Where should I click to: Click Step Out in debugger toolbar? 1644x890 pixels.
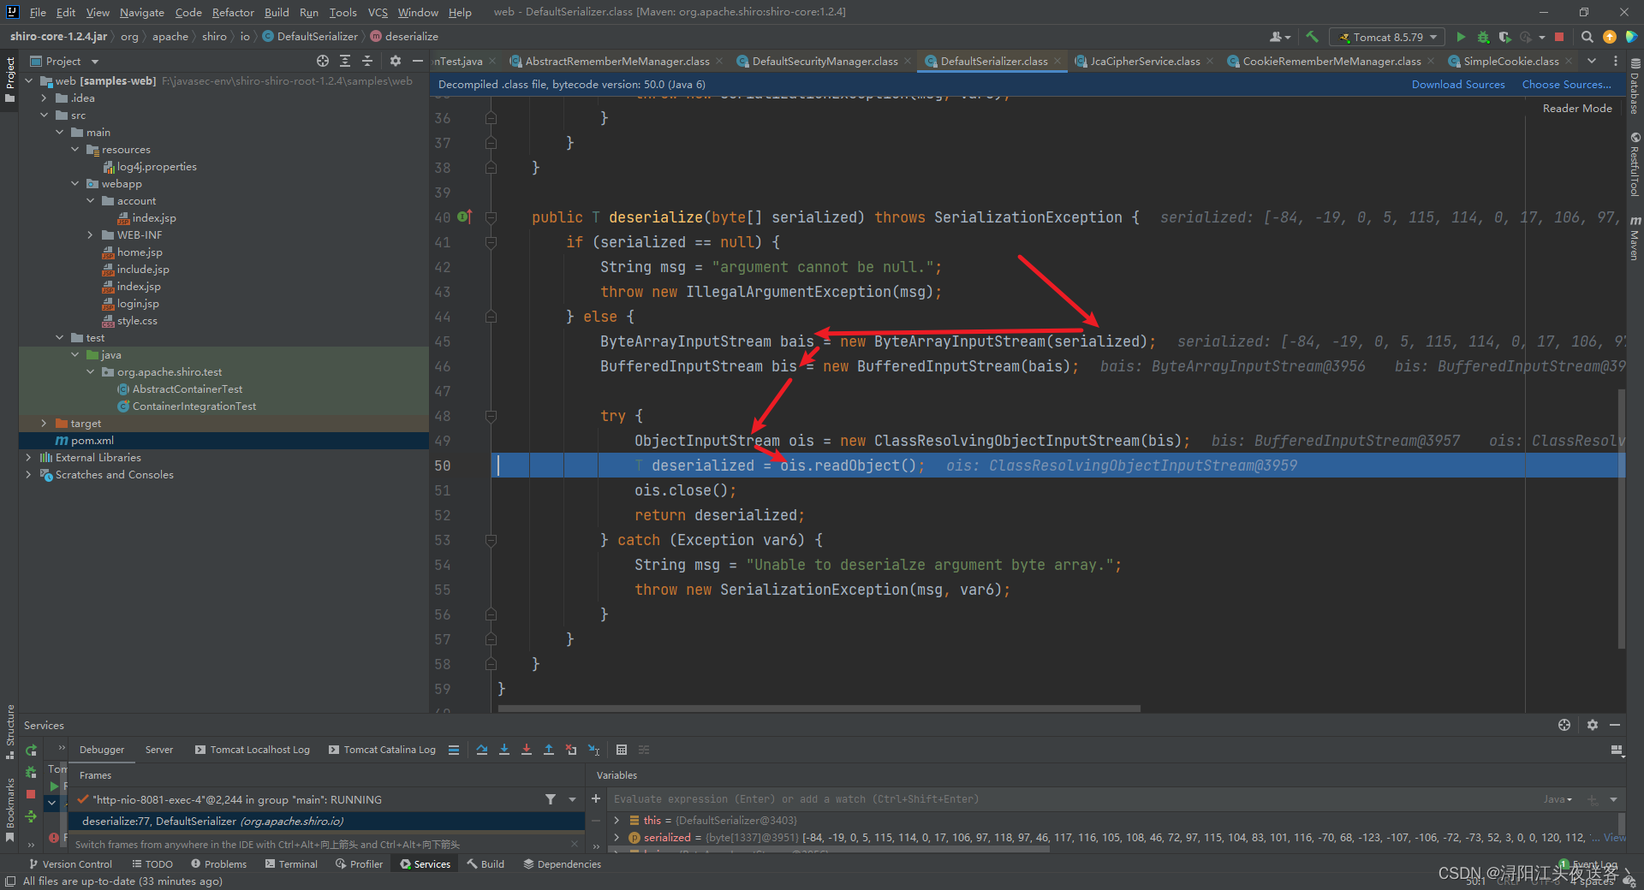(x=549, y=750)
